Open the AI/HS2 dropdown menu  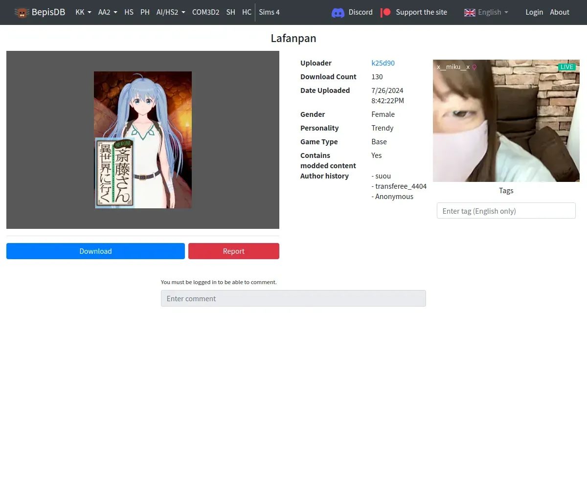[x=171, y=12]
